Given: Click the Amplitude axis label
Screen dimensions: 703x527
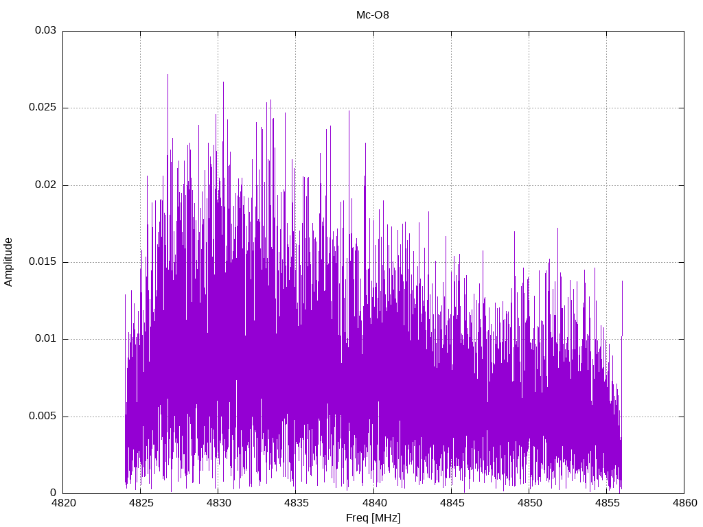Looking at the screenshot, I should click(8, 262).
